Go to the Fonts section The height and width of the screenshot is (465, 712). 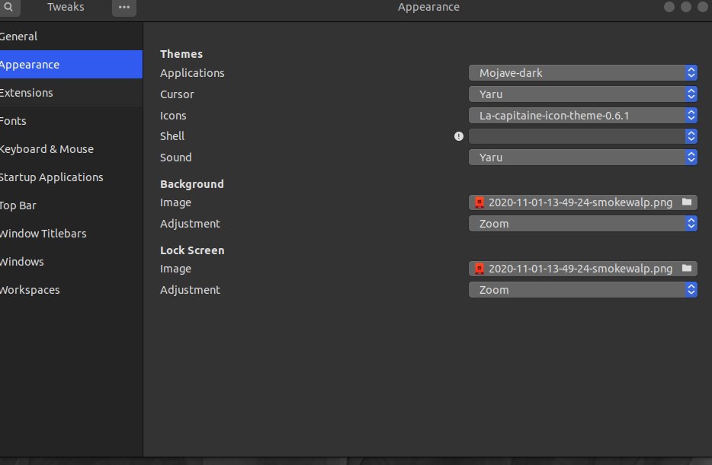click(72, 121)
